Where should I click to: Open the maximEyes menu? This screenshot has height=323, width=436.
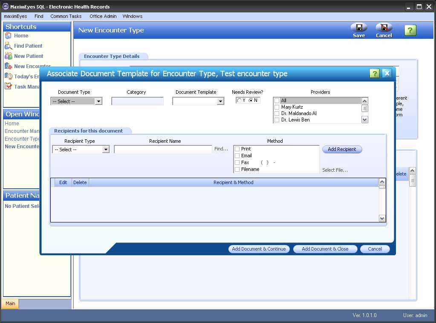point(15,16)
